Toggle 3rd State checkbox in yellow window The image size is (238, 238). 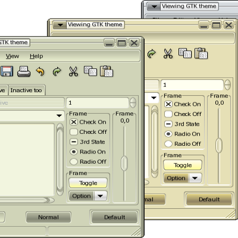coord(168,124)
